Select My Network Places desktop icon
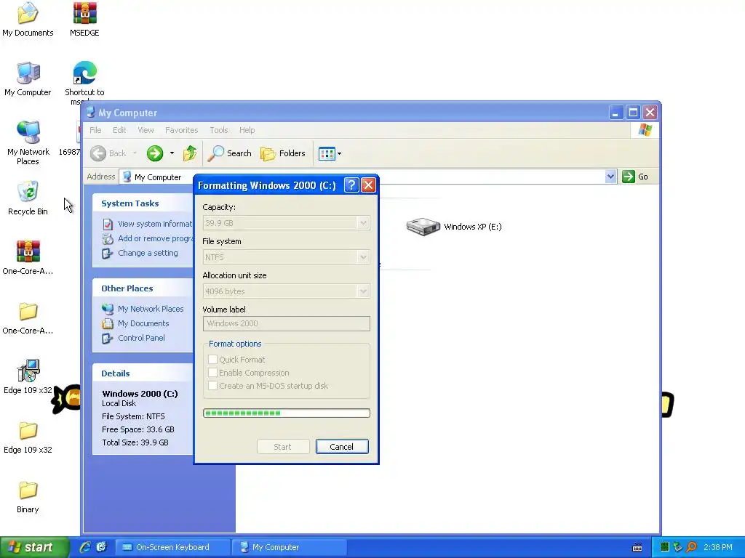Viewport: 745px width, 558px height. pos(28,143)
